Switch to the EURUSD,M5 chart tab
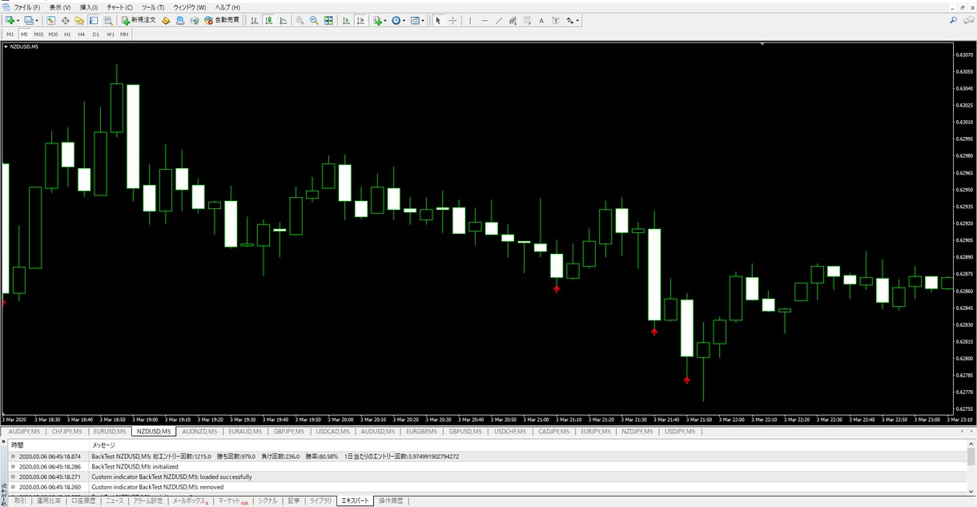This screenshot has height=507, width=977. pos(110,432)
